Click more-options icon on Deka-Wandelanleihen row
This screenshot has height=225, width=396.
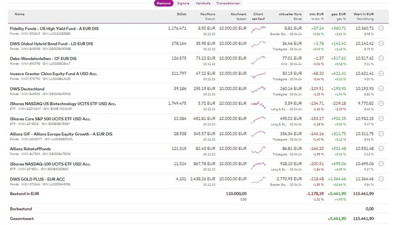click(381, 58)
